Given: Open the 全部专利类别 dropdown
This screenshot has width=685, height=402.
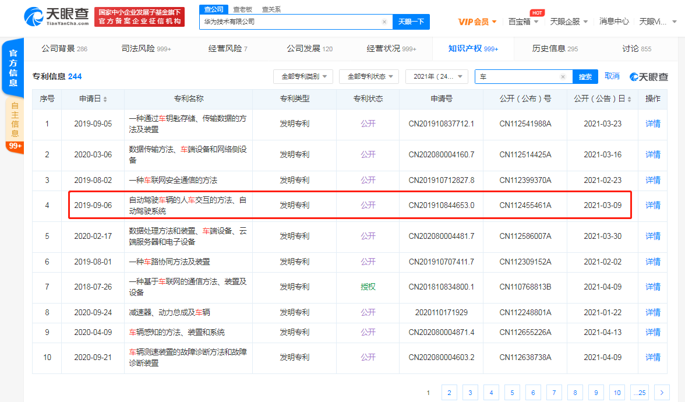Looking at the screenshot, I should (x=303, y=76).
